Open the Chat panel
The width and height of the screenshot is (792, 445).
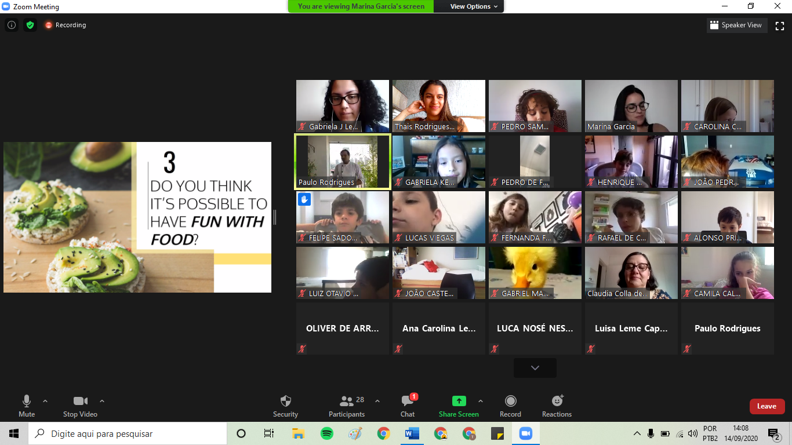coord(408,406)
